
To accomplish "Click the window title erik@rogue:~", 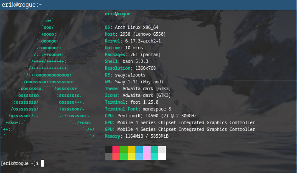I will [22, 5].
